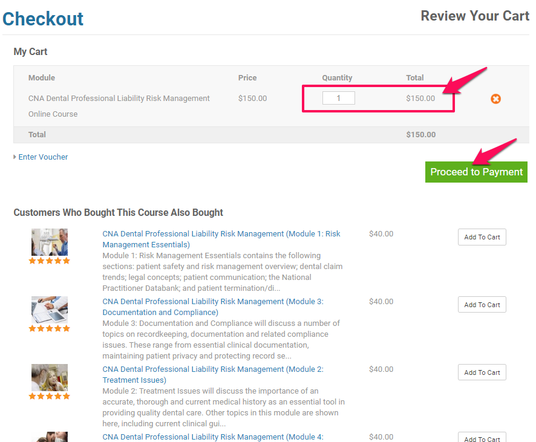This screenshot has height=442, width=536.
Task: Open Module 1: Risk Management Essentials link
Action: [x=221, y=239]
